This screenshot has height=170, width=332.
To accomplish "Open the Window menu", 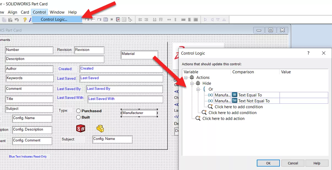I will (57, 12).
